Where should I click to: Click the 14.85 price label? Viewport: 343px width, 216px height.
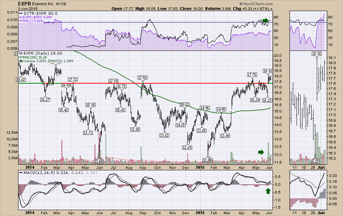pyautogui.click(x=221, y=109)
